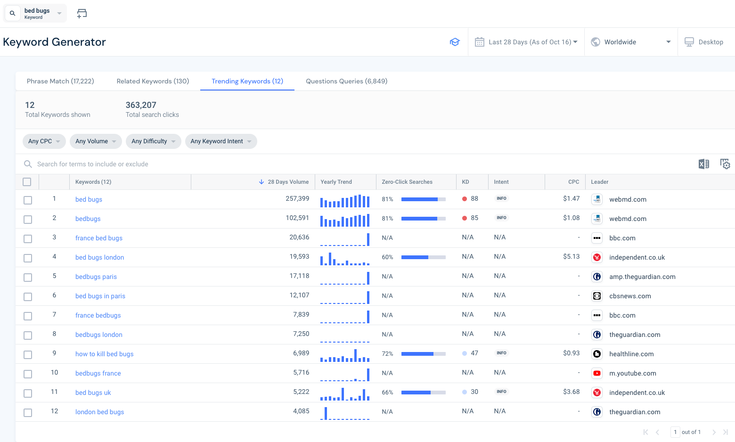Select checkbox for 'how to kill bed bugs'

tap(28, 355)
